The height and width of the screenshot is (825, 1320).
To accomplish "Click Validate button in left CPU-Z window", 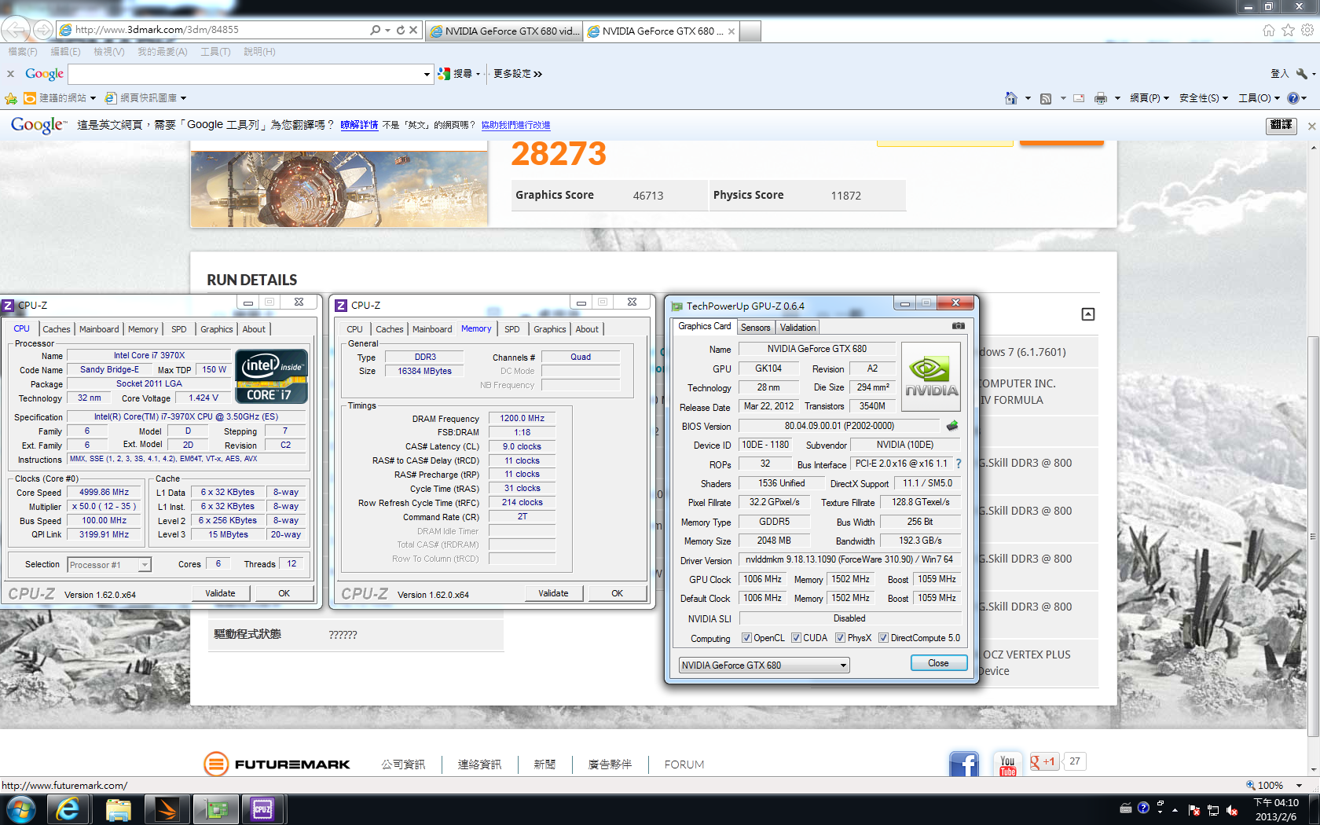I will click(220, 593).
